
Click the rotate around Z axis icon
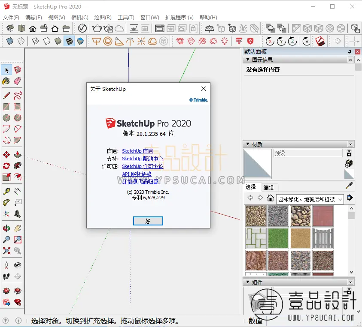(x=292, y=41)
